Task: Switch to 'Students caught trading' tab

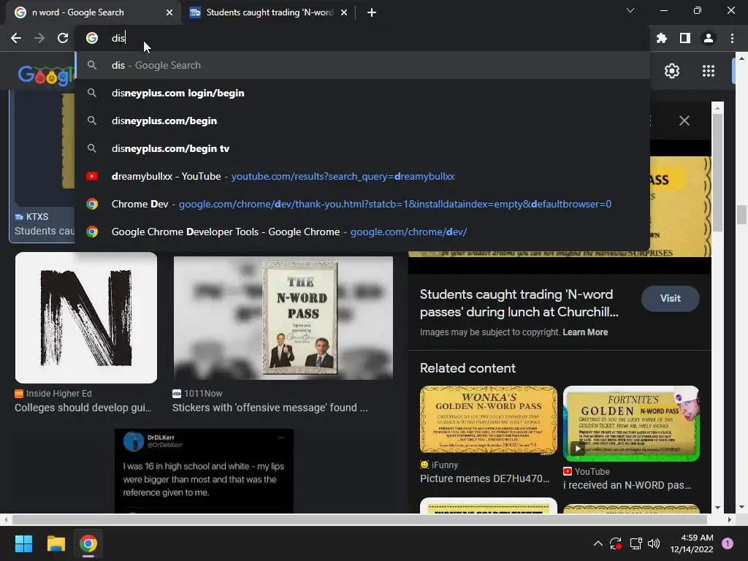Action: click(269, 12)
